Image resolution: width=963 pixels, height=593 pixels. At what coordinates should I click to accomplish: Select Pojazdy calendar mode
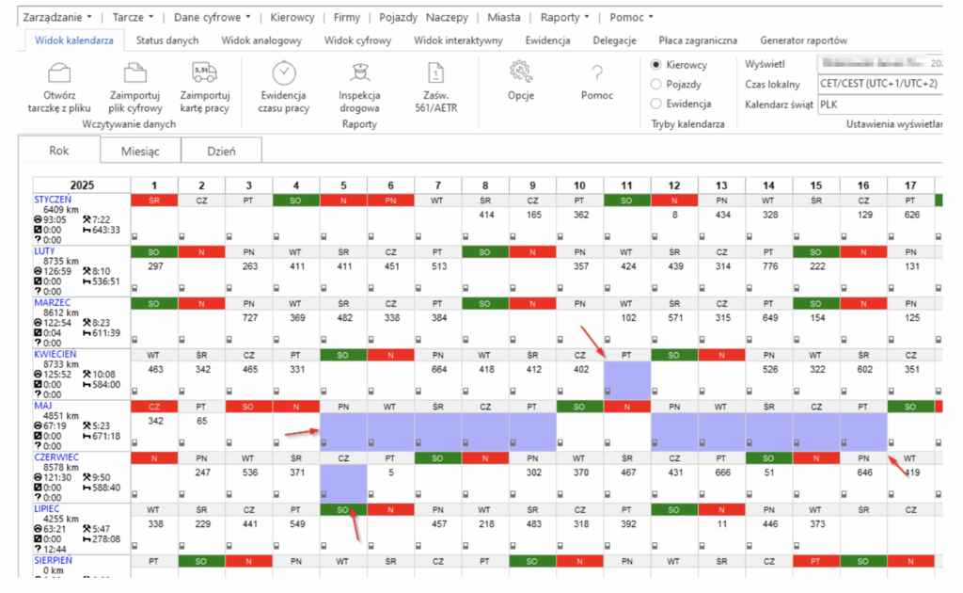coord(656,85)
